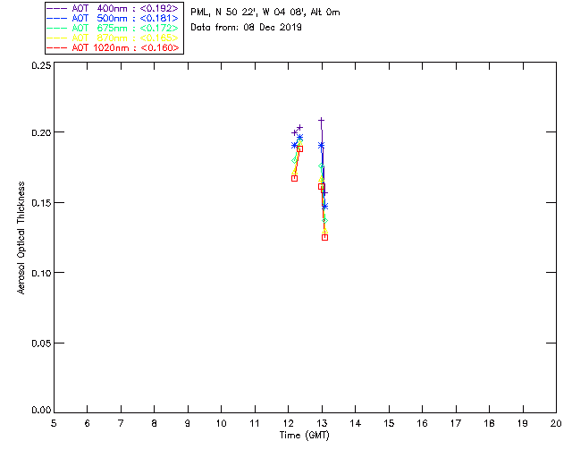Viewport: 572px width, 458px height.
Task: Click the x-axis label 5
Action: coord(54,424)
